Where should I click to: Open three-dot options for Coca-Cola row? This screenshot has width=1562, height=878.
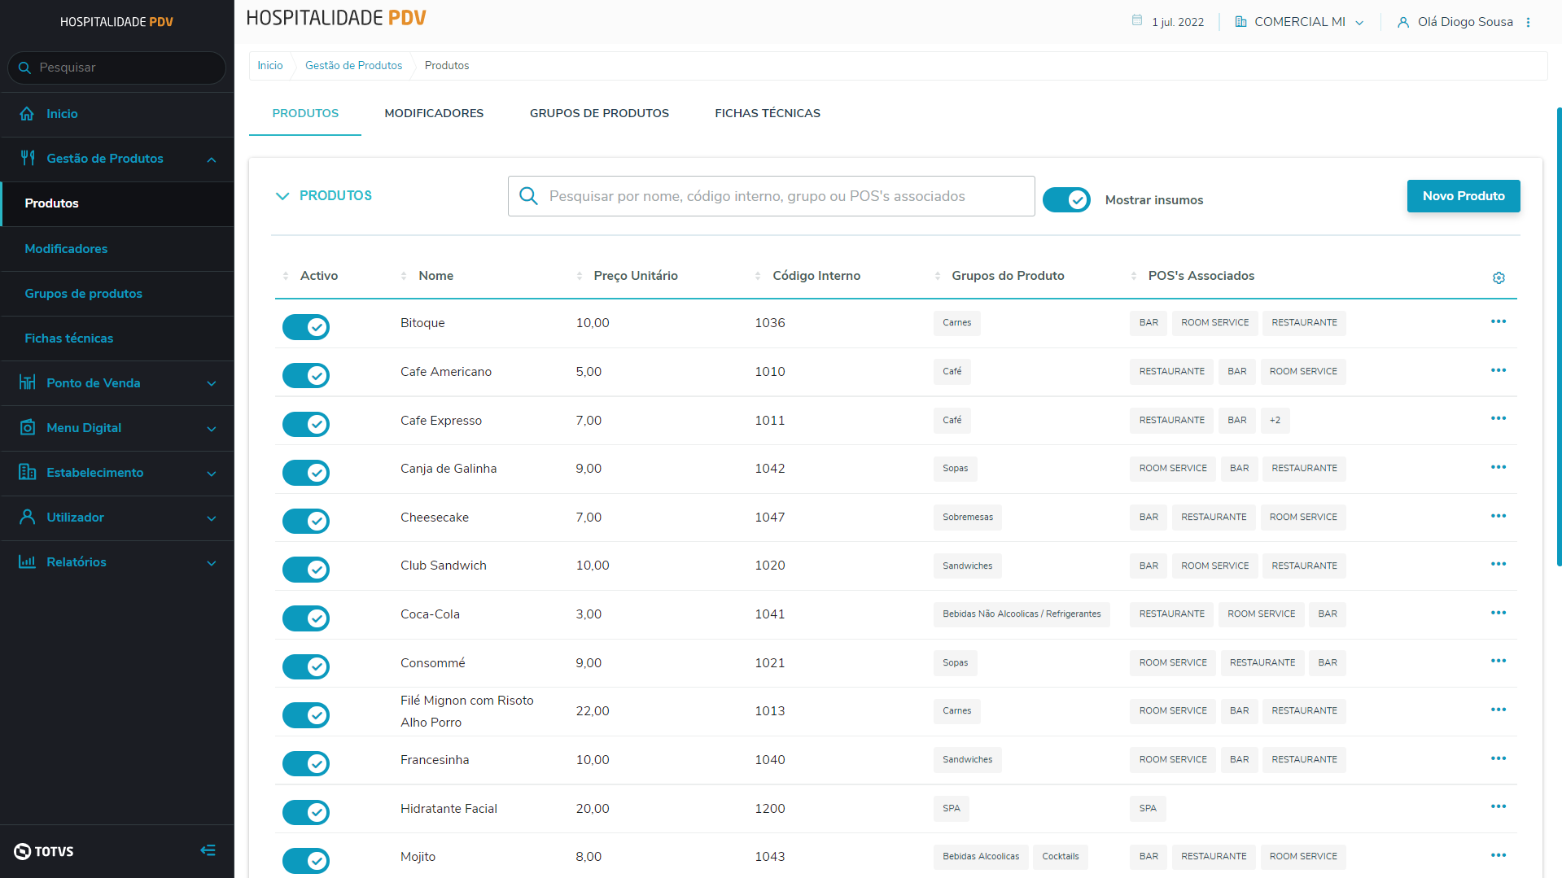(x=1498, y=614)
